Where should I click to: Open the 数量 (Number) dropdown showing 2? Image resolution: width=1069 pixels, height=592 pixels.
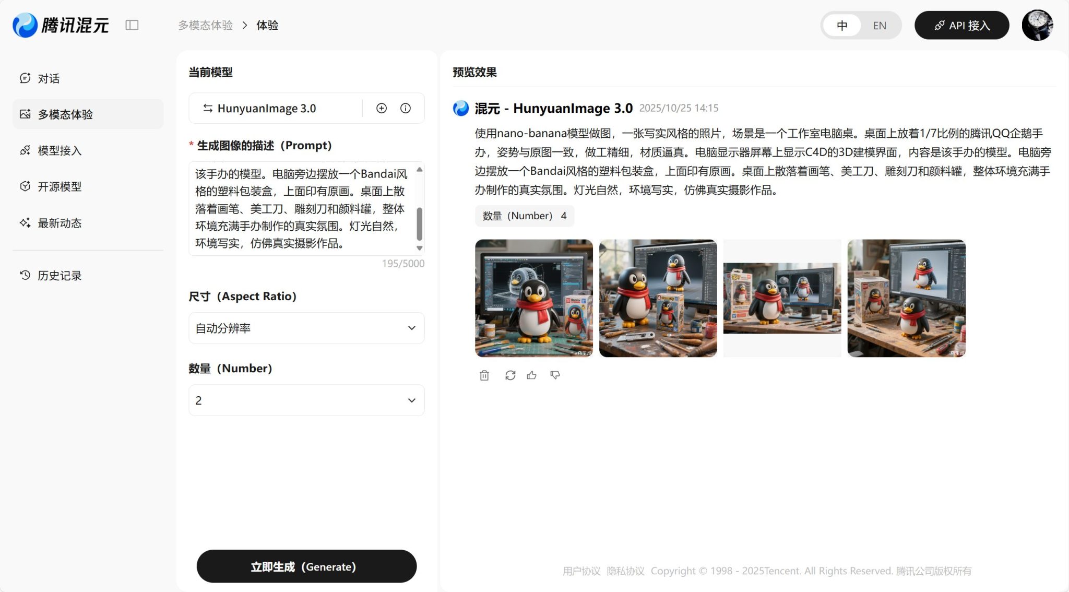point(306,400)
